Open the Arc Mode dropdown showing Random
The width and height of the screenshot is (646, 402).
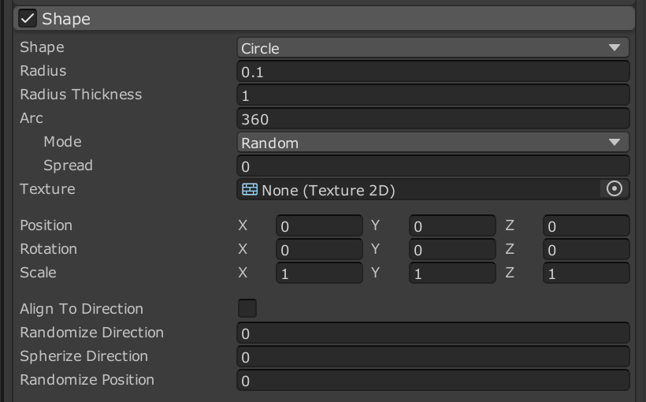pyautogui.click(x=433, y=143)
